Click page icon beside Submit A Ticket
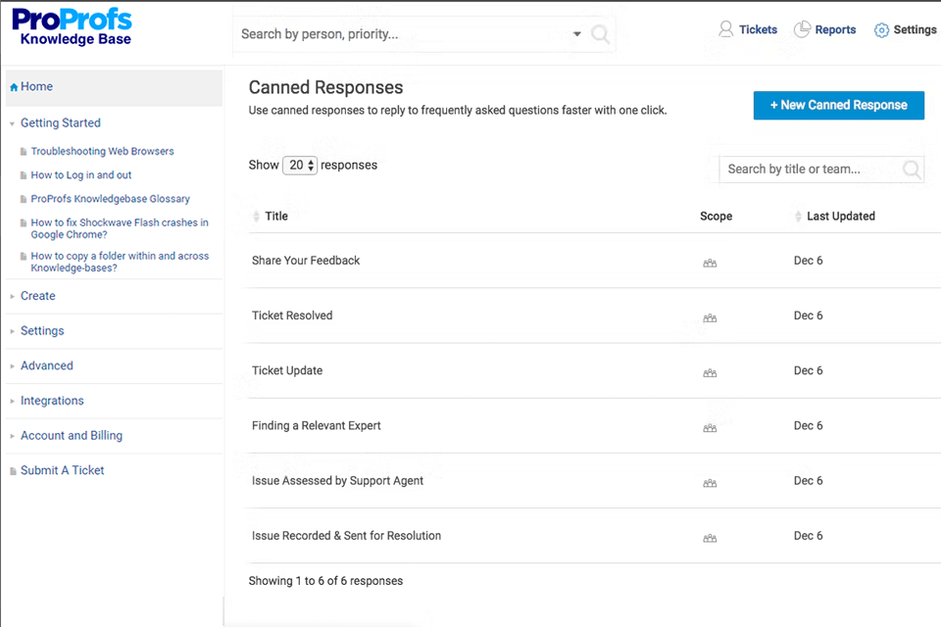 click(x=13, y=471)
